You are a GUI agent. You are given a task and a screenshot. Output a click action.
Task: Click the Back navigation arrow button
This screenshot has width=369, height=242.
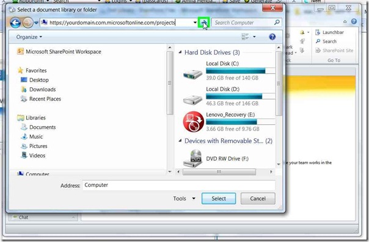(x=15, y=23)
